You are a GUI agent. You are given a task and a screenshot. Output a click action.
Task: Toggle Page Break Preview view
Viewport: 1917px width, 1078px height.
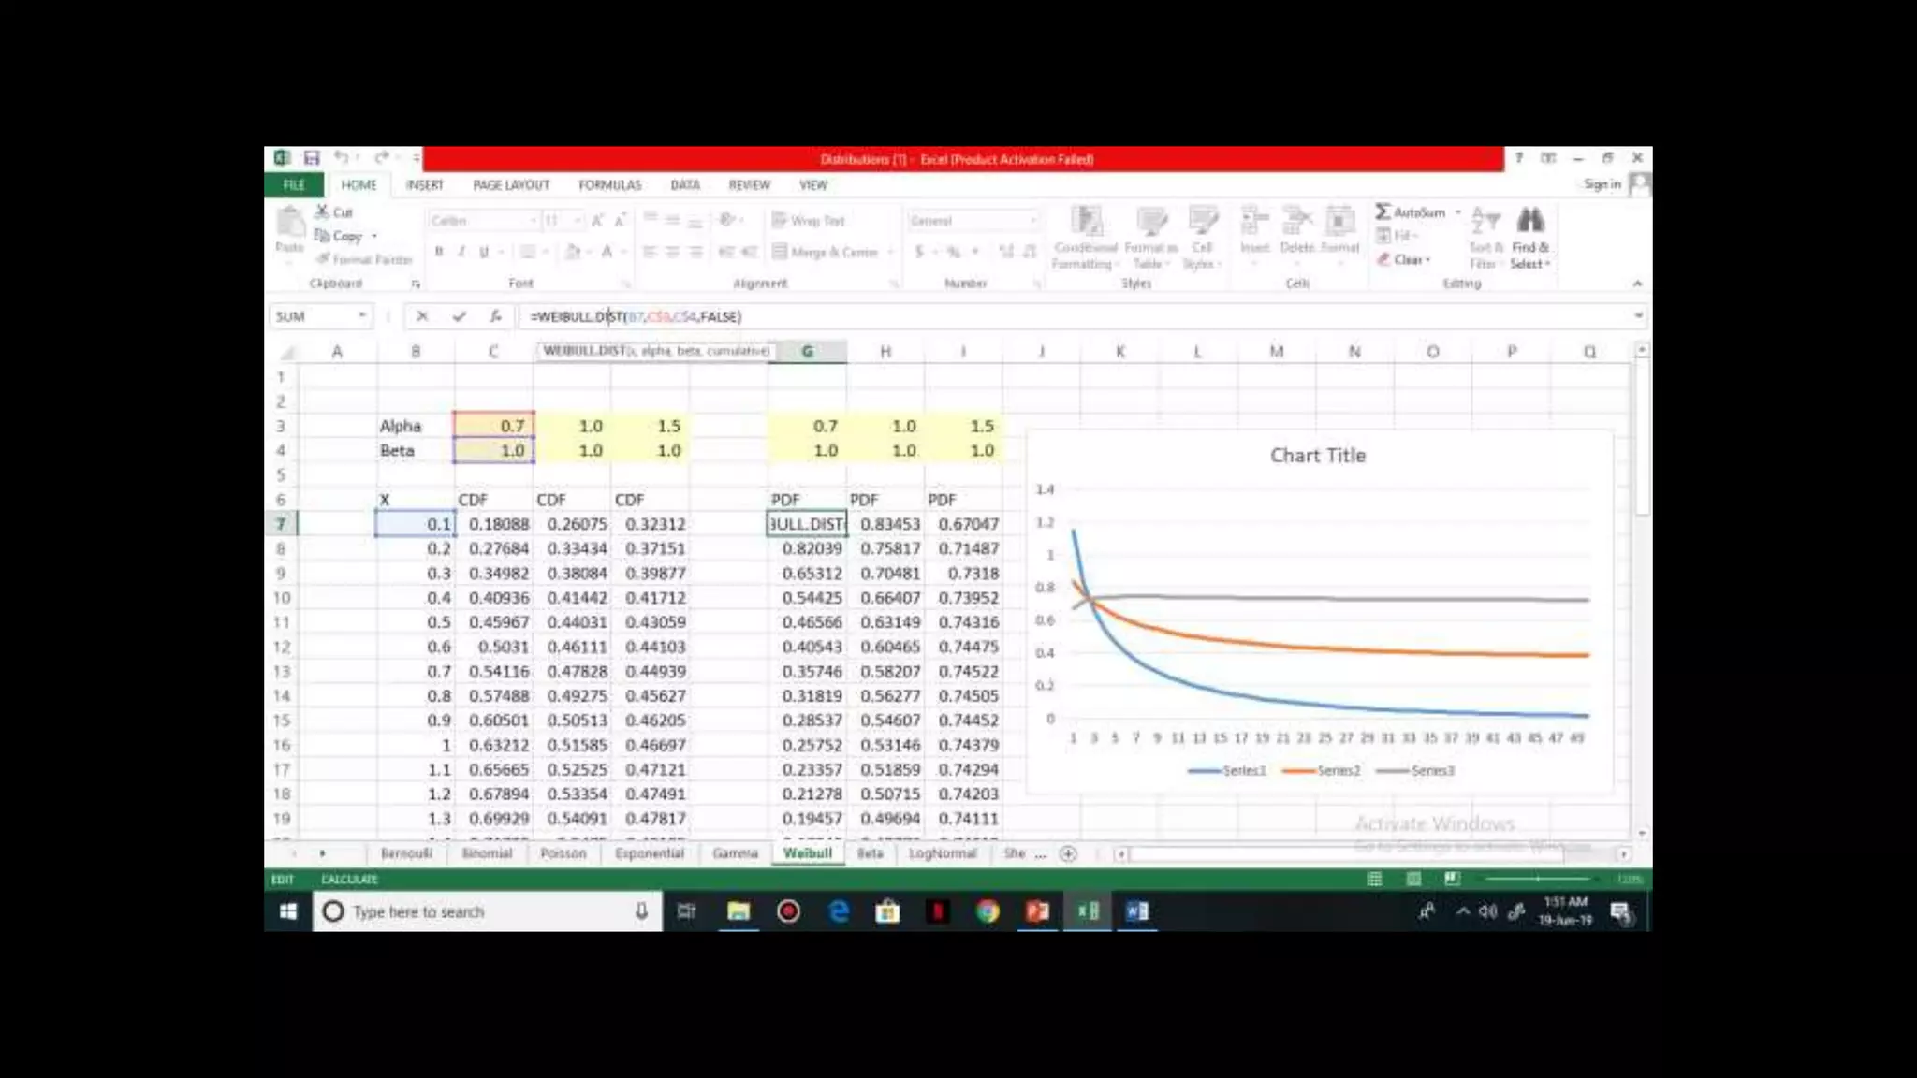click(1452, 879)
